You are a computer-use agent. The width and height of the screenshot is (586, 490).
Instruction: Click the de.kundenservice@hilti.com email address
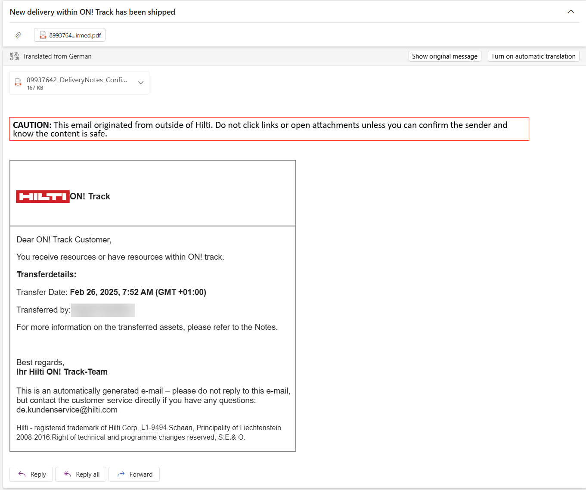pyautogui.click(x=67, y=410)
